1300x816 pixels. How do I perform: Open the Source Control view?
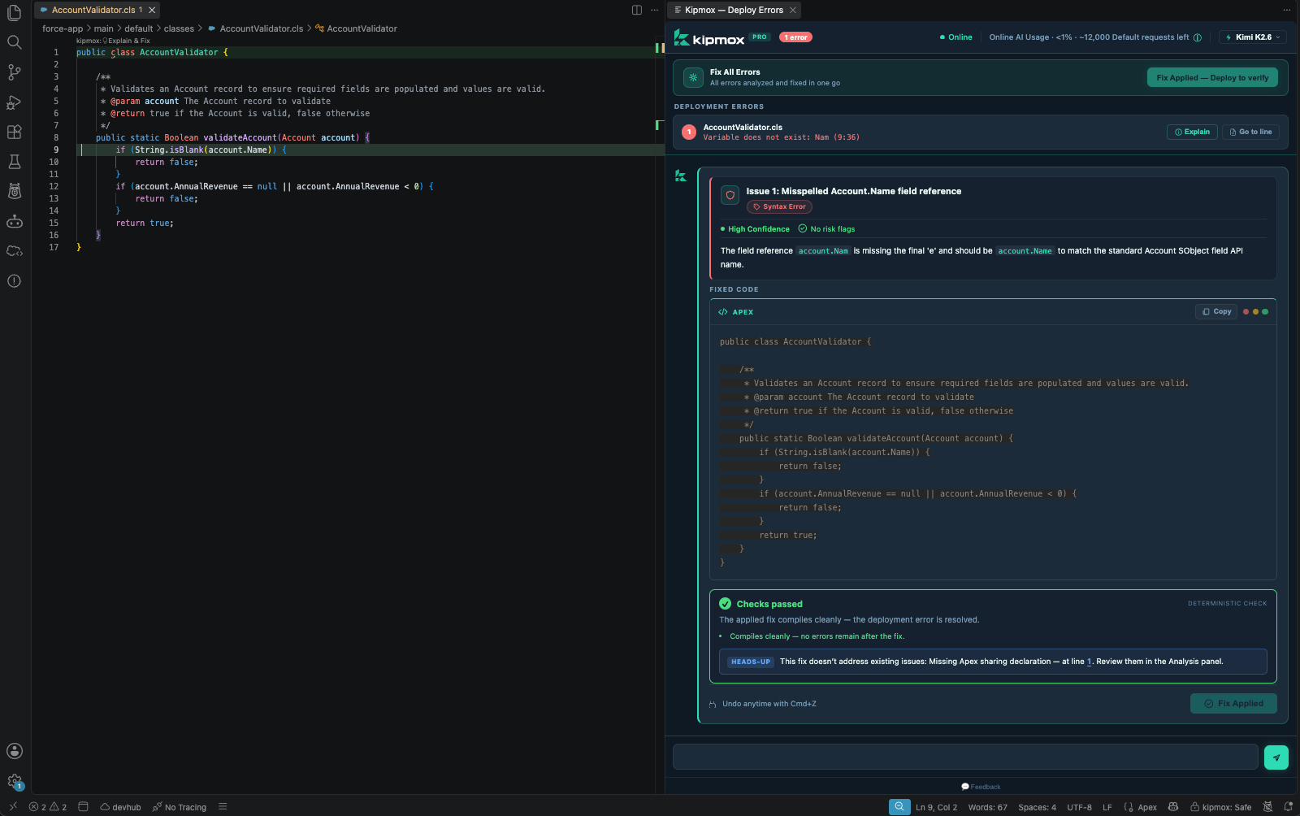(14, 72)
